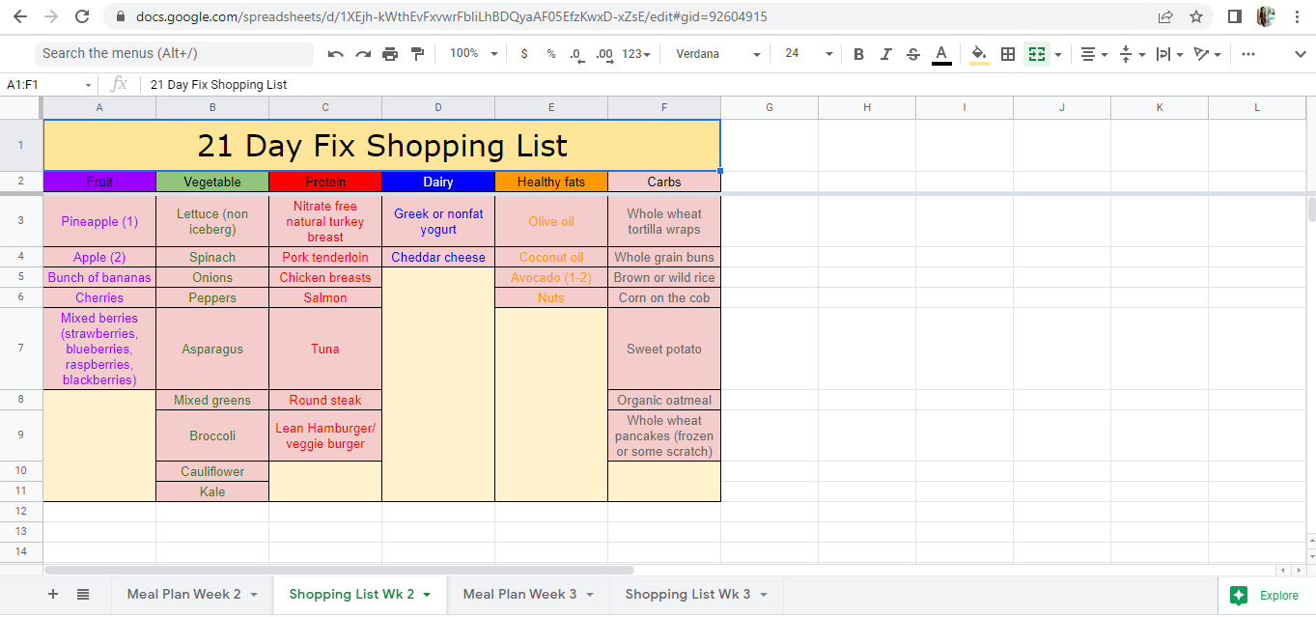
Task: Click the all sheets list icon
Action: (x=83, y=595)
